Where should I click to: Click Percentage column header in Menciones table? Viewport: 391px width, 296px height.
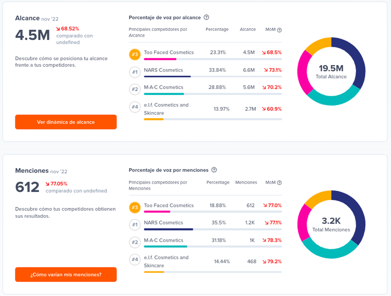(218, 183)
